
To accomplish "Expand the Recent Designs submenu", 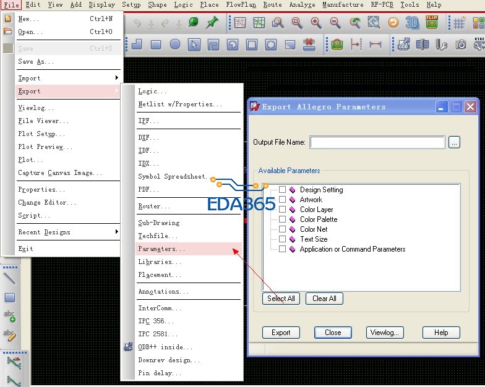I will pyautogui.click(x=68, y=232).
